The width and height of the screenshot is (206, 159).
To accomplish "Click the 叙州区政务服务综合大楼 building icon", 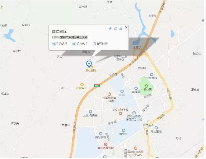I will 134,113.
